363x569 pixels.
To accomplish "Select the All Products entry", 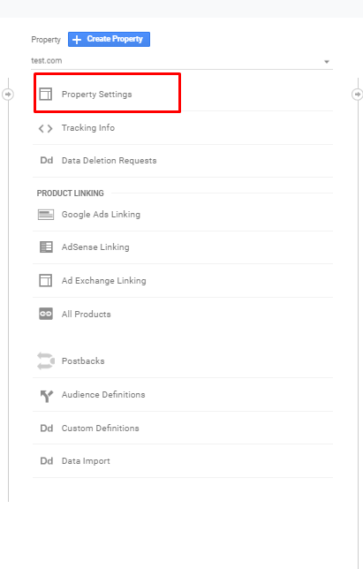I will coord(183,314).
